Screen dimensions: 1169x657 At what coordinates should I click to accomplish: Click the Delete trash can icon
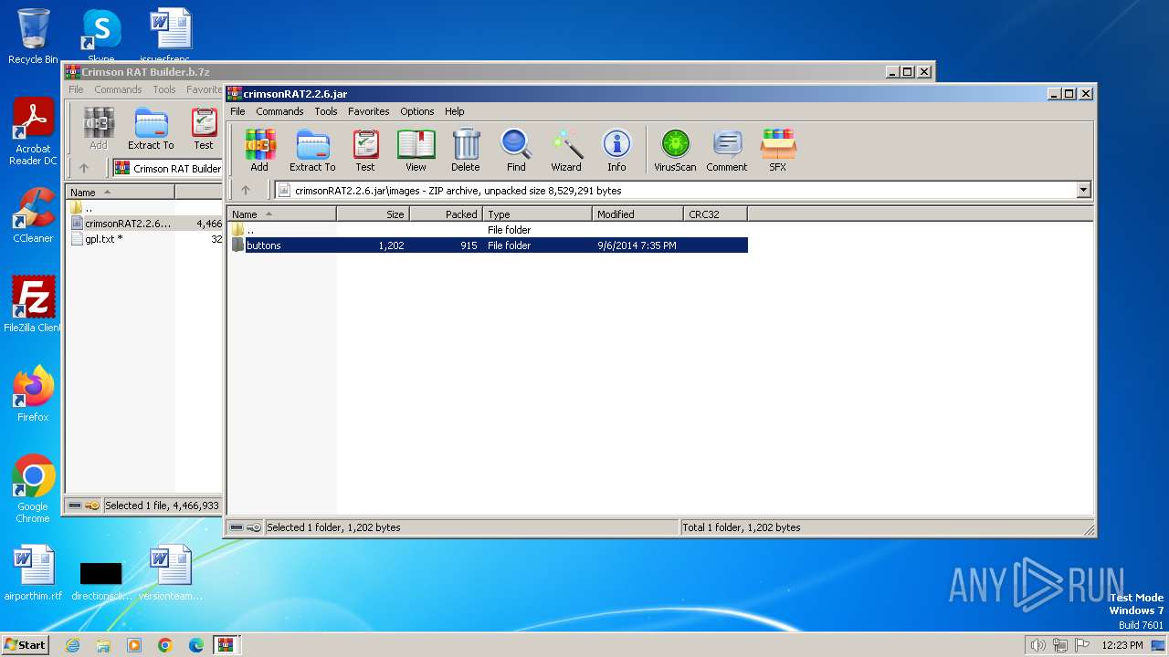pyautogui.click(x=466, y=150)
